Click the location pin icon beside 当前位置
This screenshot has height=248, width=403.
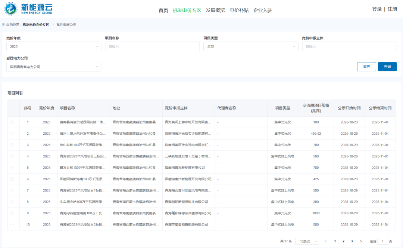pyautogui.click(x=3, y=24)
